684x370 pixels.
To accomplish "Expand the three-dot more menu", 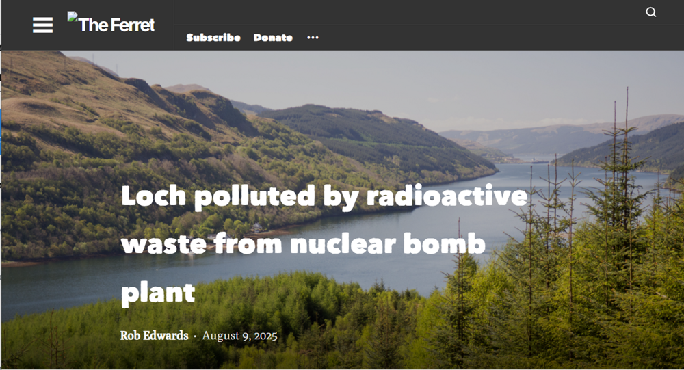I will 313,38.
